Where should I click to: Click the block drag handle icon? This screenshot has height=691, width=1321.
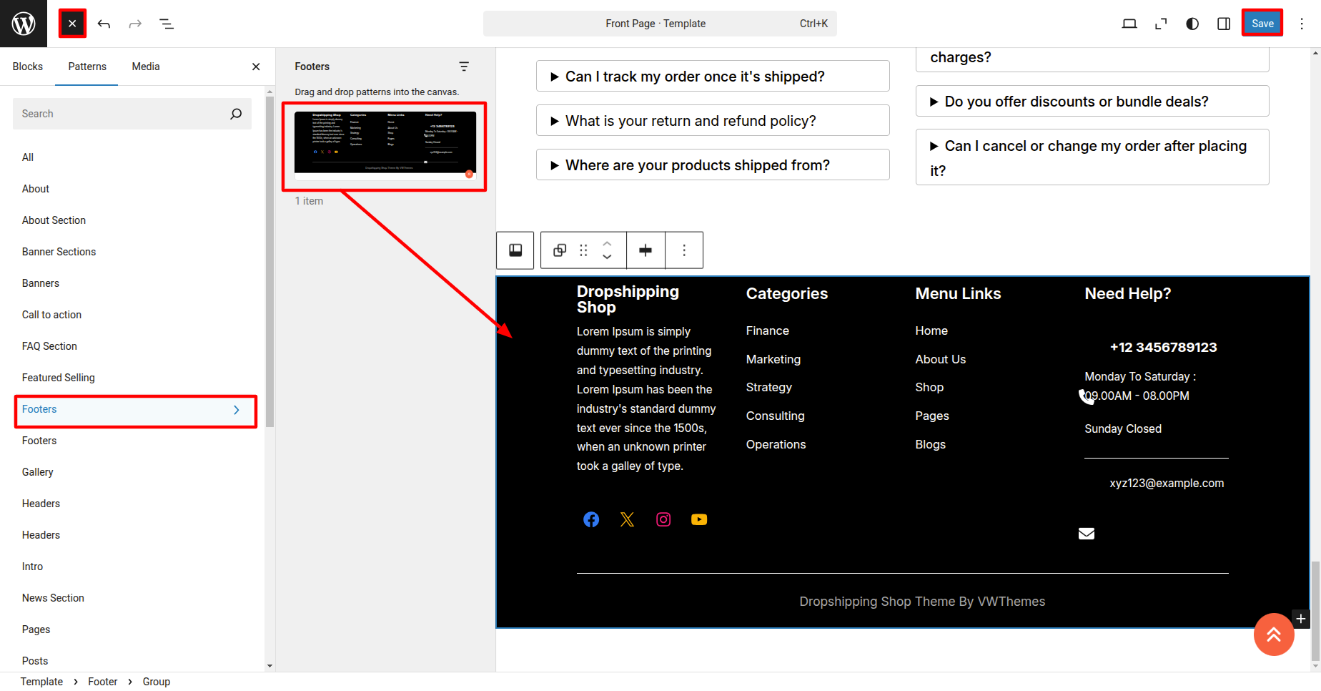tap(583, 250)
